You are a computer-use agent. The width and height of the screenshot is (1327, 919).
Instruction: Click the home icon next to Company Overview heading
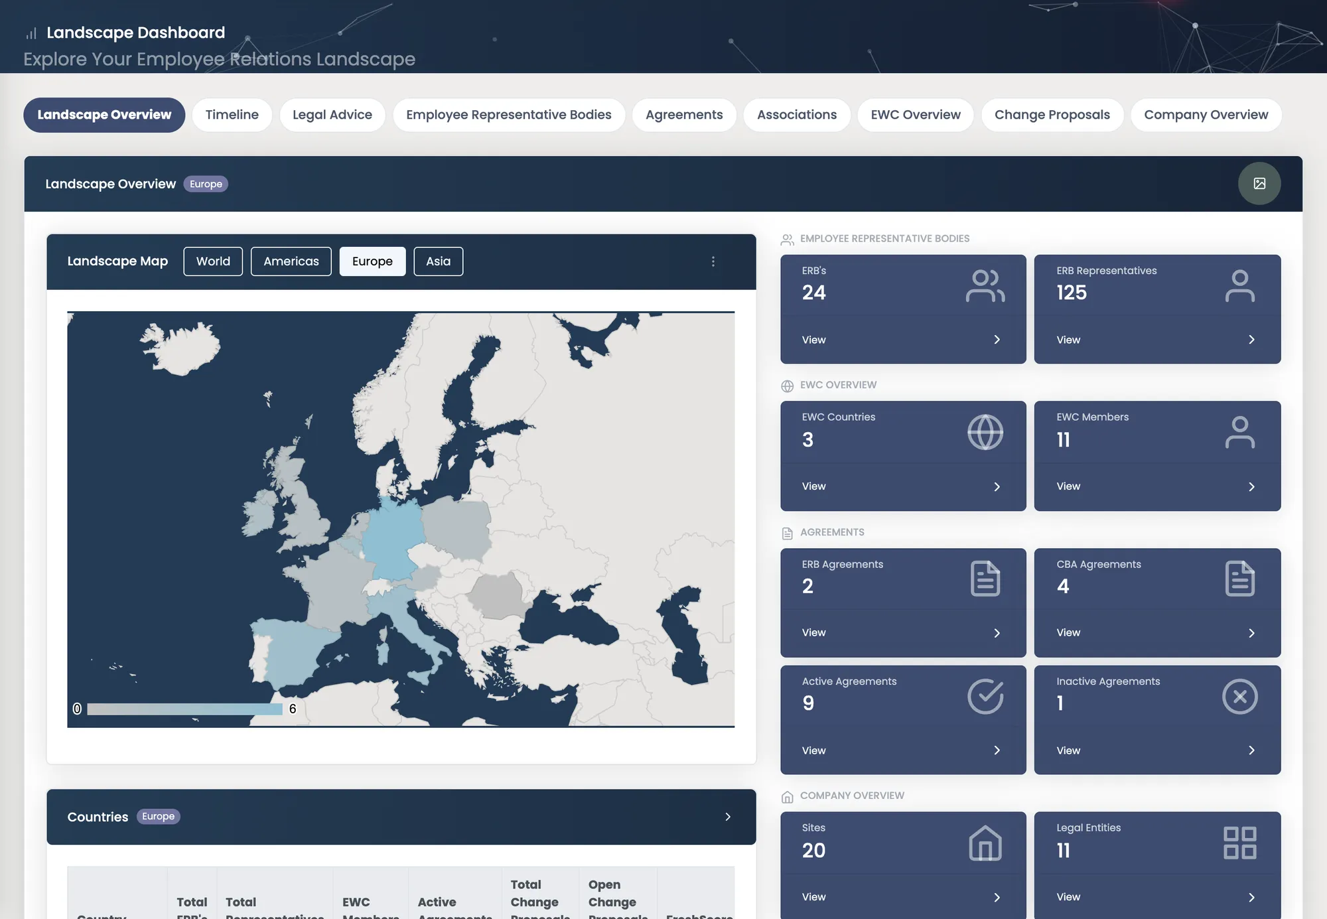[788, 797]
